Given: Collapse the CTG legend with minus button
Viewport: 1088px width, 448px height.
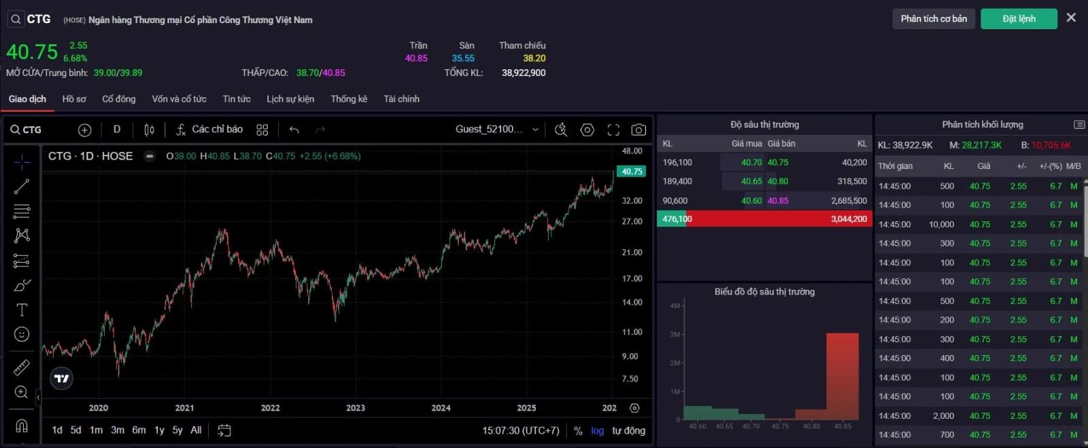Looking at the screenshot, I should (x=150, y=156).
